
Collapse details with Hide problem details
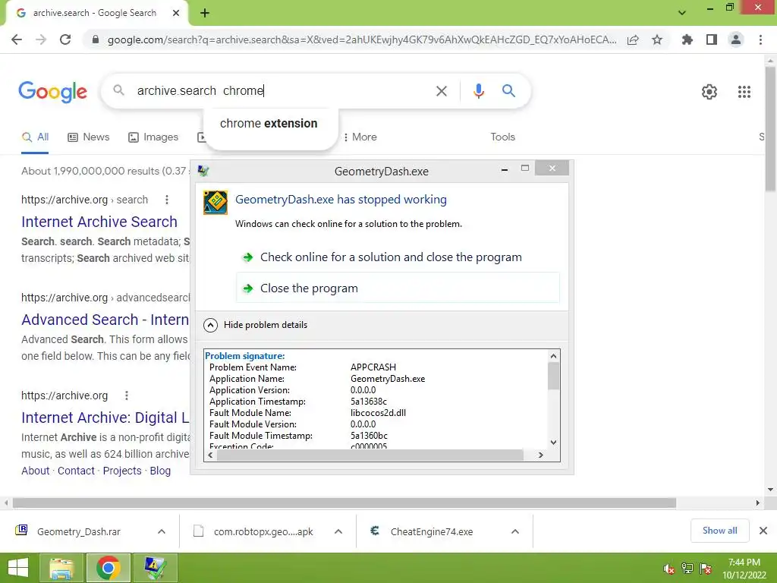click(256, 325)
